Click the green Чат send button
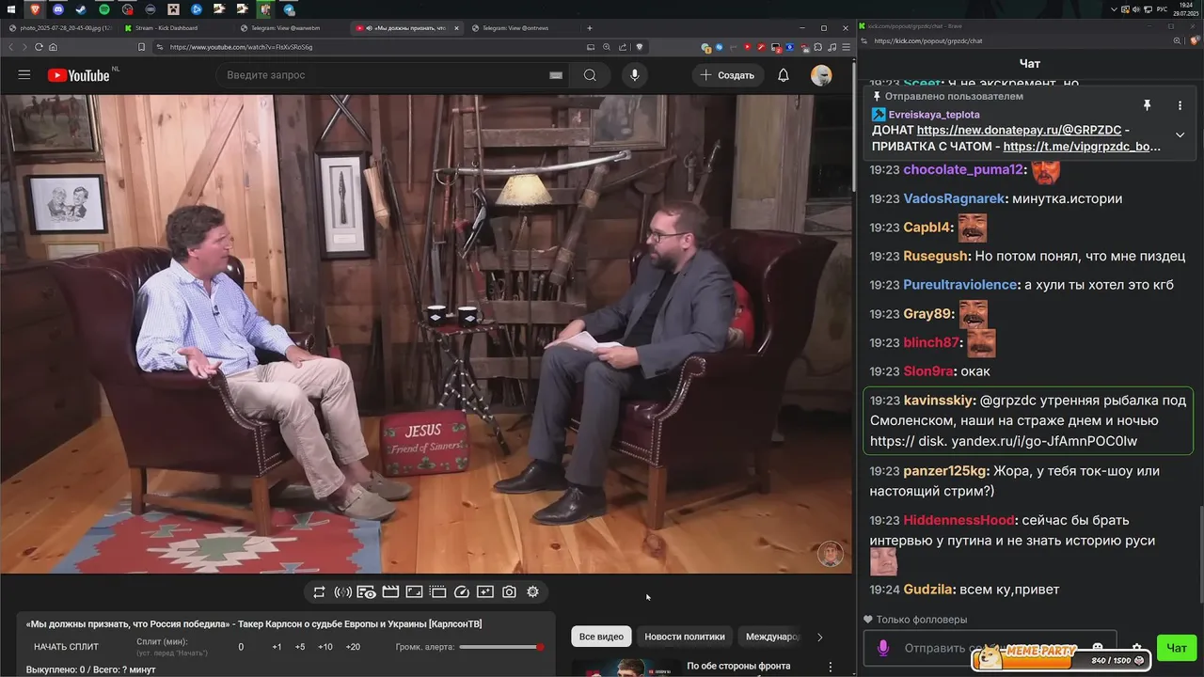Screen dimensions: 1204x677 click(x=1176, y=648)
